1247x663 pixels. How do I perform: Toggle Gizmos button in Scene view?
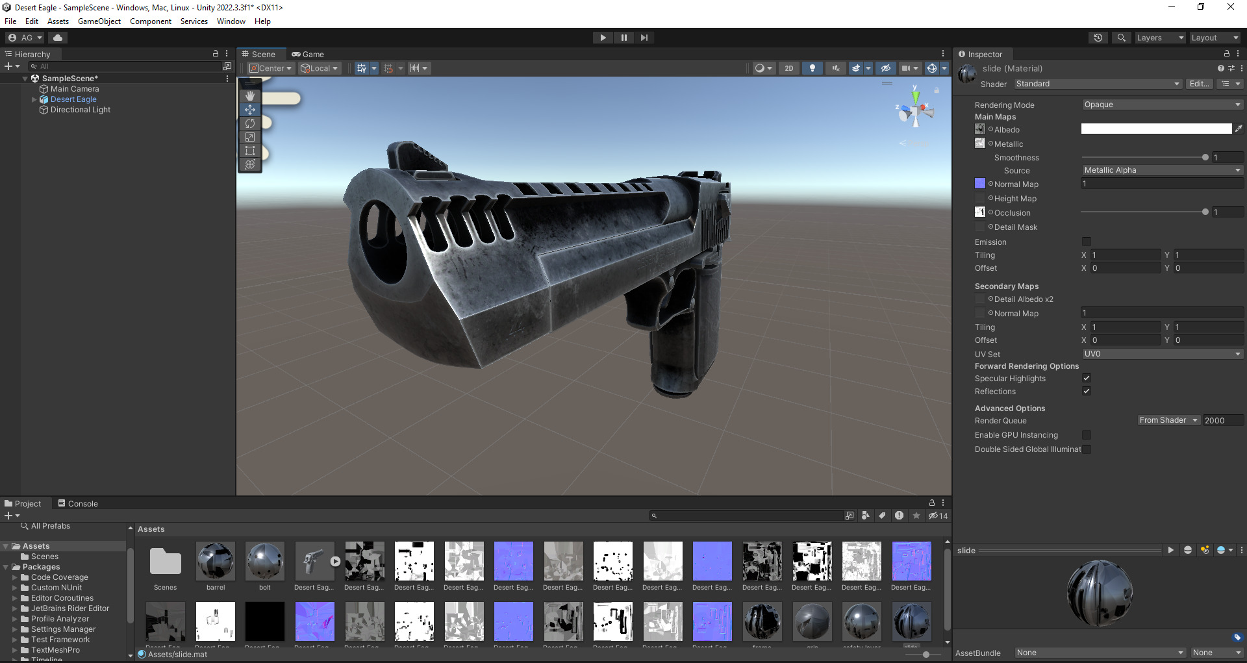[932, 68]
